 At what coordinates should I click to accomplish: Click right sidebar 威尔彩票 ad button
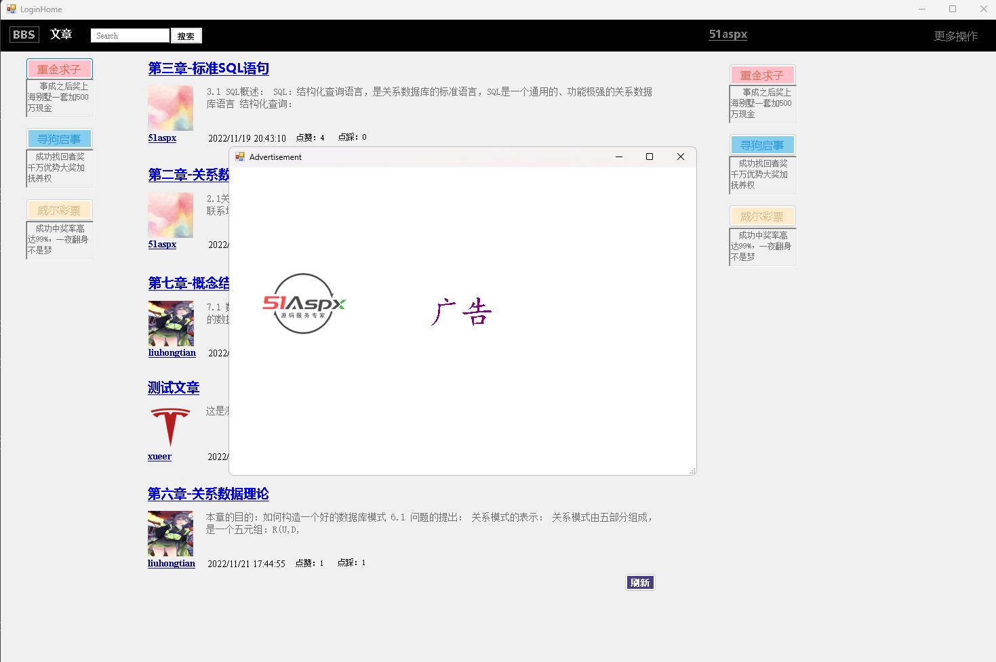point(762,216)
